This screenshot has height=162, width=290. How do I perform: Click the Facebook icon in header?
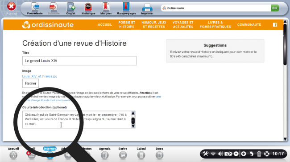[x=275, y=25]
